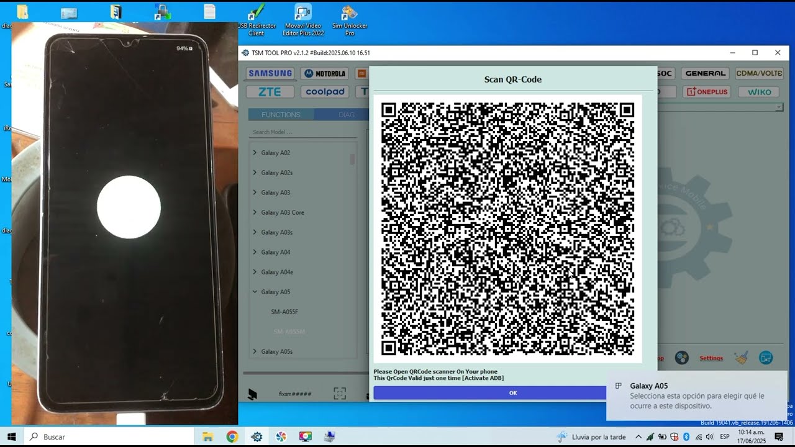Expand the Galaxy A02s tree node

click(255, 173)
